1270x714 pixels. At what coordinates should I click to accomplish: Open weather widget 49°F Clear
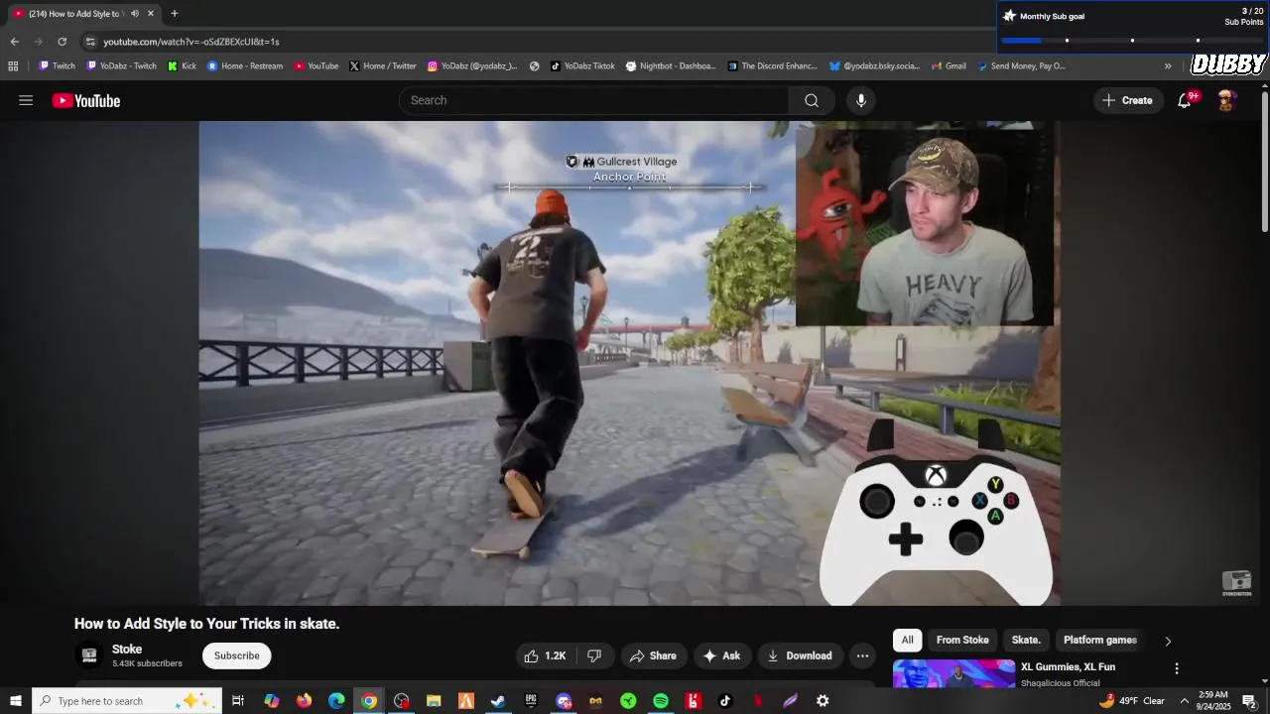[x=1132, y=701]
